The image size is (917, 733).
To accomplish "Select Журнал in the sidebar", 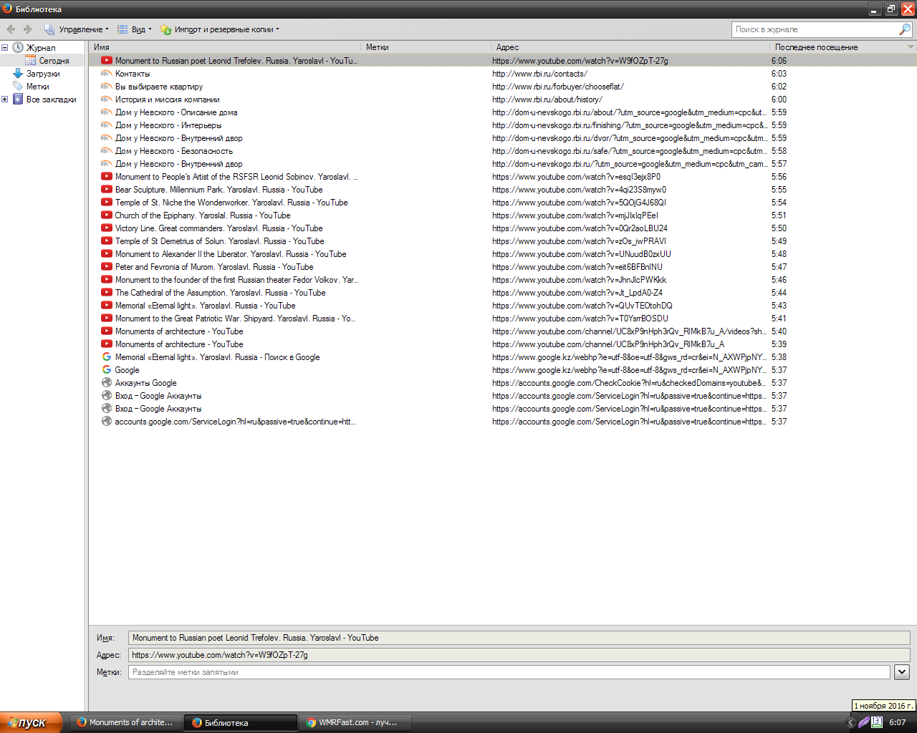I will click(x=41, y=48).
